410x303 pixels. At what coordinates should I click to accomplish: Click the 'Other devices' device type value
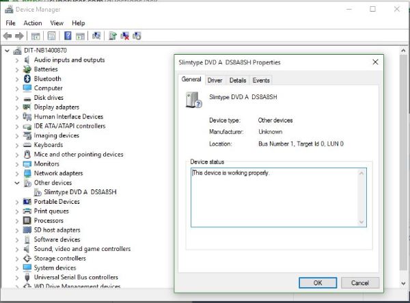click(275, 120)
